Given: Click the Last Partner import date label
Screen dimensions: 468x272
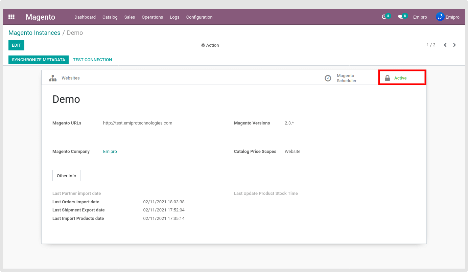Looking at the screenshot, I should point(77,194).
